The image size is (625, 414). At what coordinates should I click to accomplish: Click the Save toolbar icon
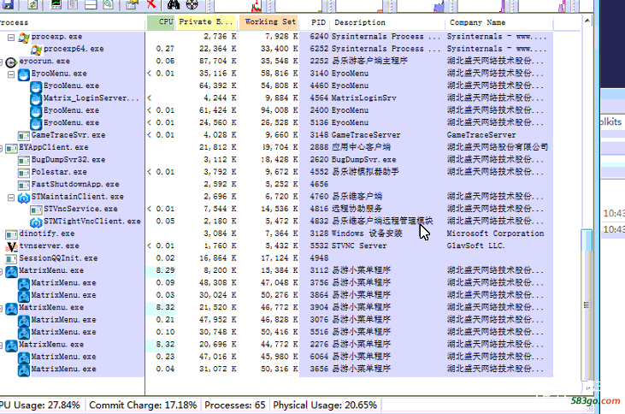coord(7,4)
